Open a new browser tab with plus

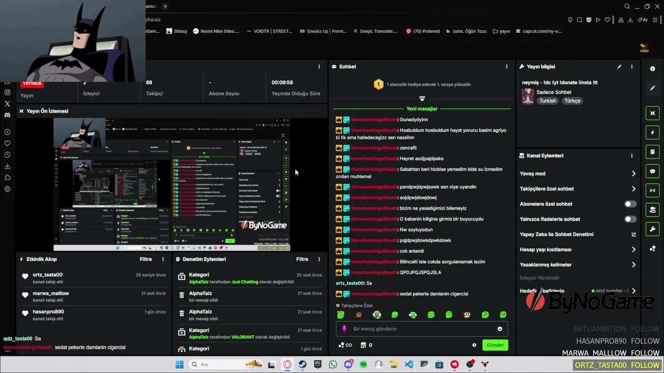coord(165,6)
